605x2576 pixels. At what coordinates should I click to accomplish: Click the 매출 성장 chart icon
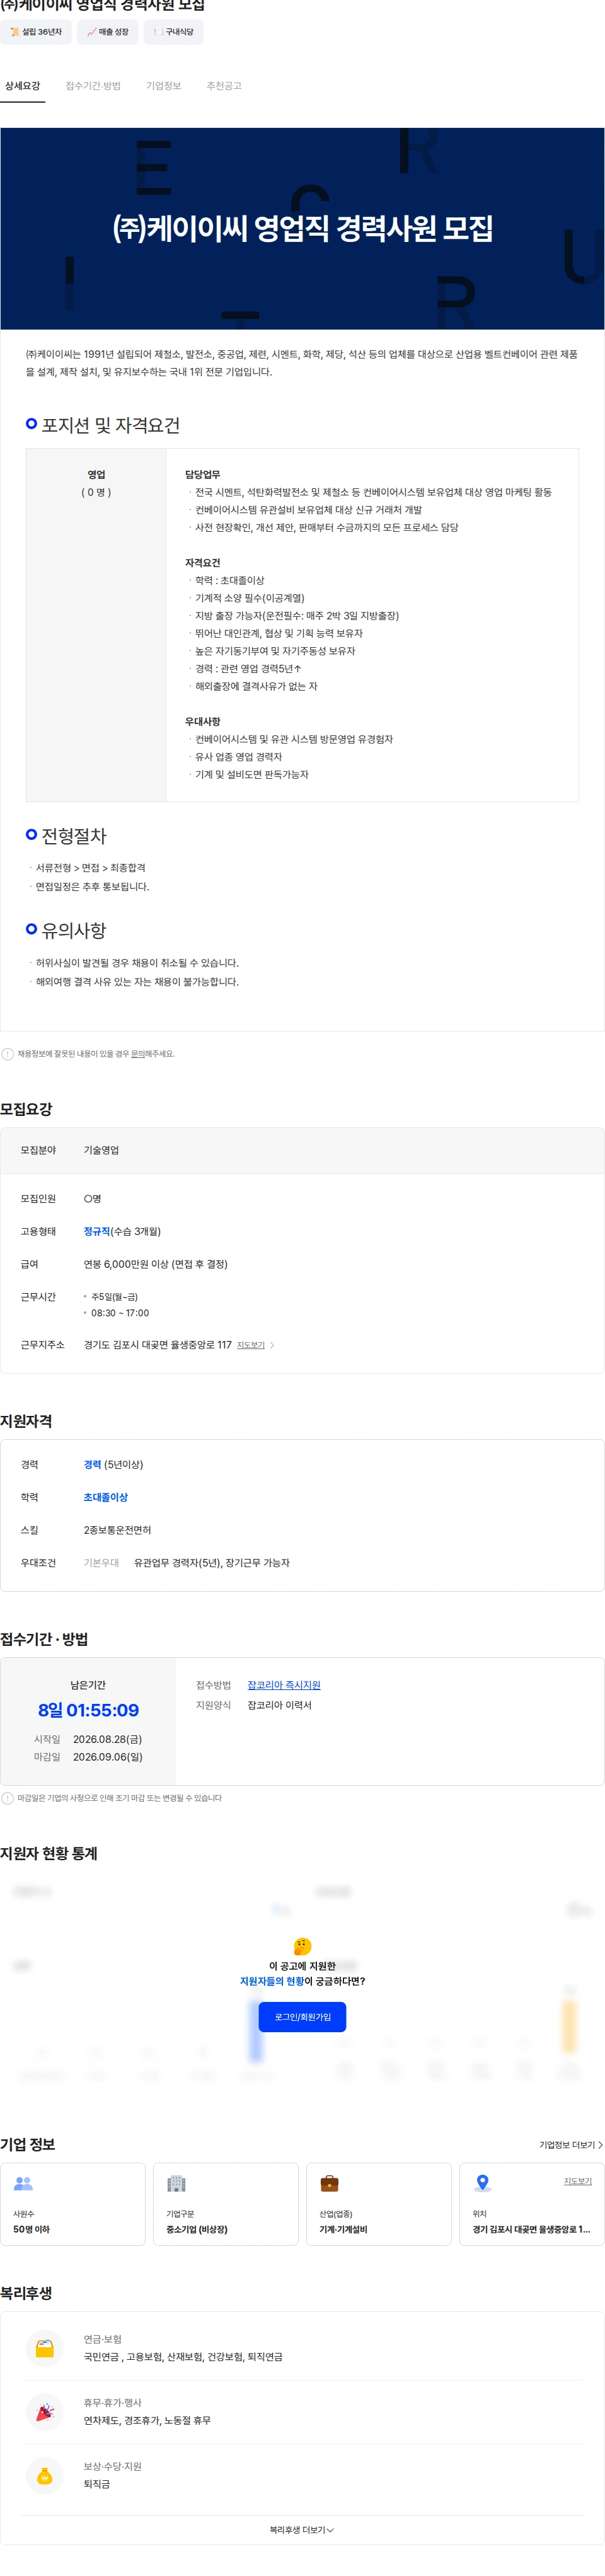[92, 32]
